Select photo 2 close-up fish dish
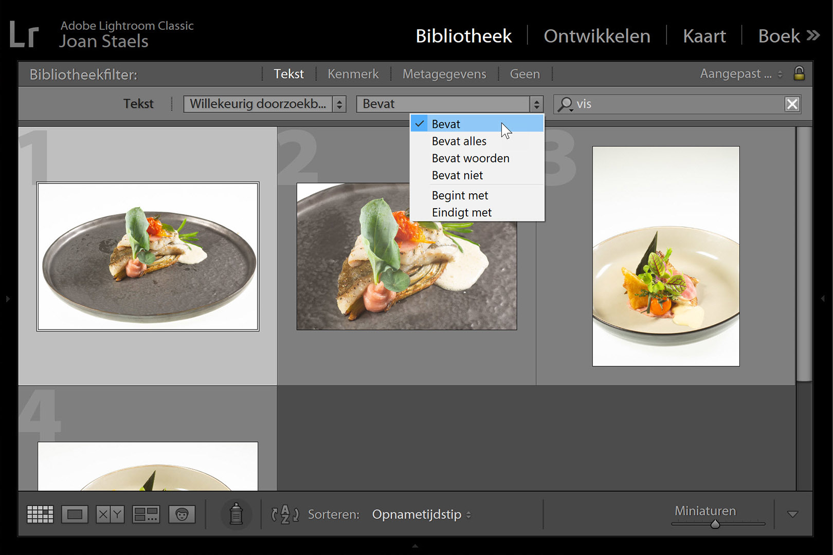The image size is (833, 555). click(x=407, y=256)
